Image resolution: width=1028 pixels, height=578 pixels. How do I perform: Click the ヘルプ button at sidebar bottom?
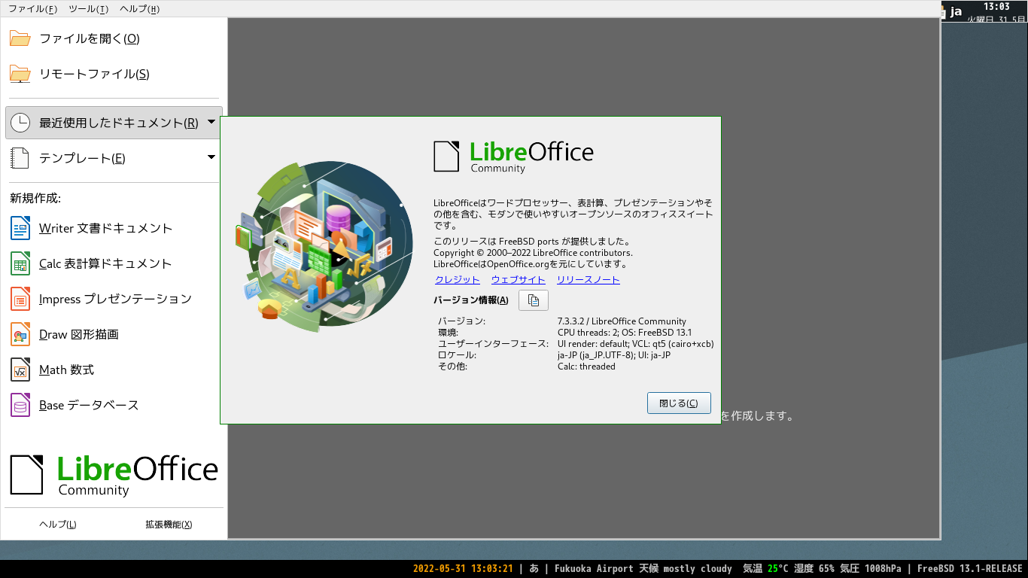pos(58,525)
